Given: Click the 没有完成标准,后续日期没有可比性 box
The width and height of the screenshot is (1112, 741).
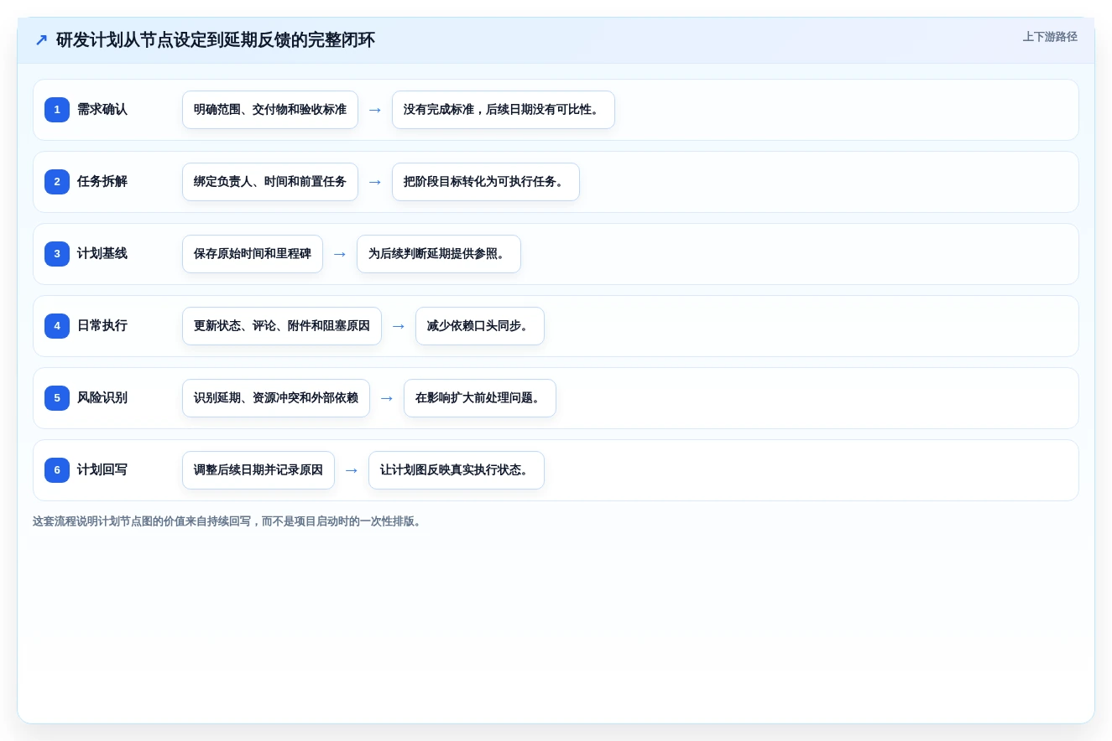Looking at the screenshot, I should 504,110.
